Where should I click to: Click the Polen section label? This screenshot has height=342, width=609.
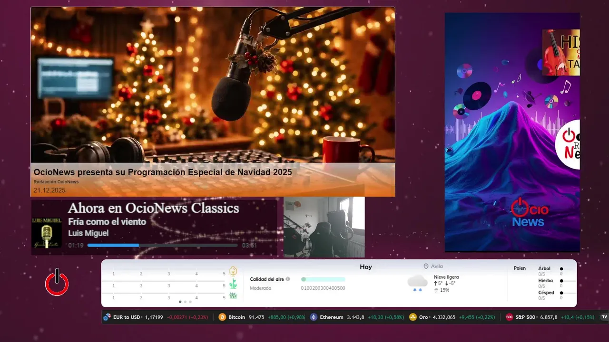pyautogui.click(x=520, y=268)
